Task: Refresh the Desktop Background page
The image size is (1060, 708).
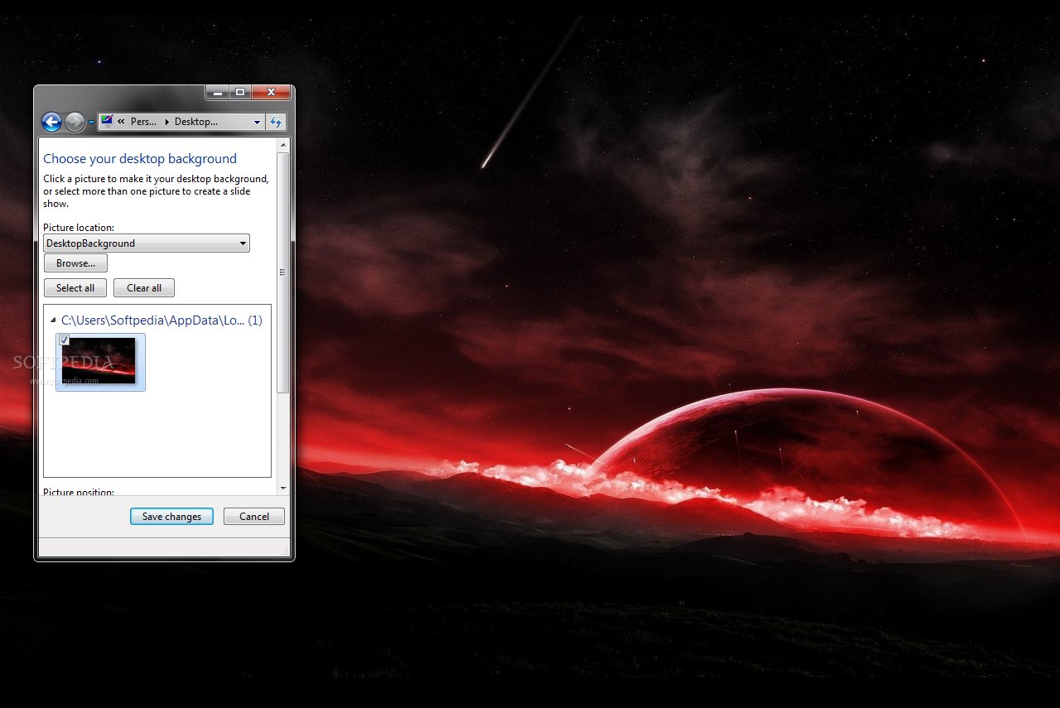Action: tap(277, 122)
